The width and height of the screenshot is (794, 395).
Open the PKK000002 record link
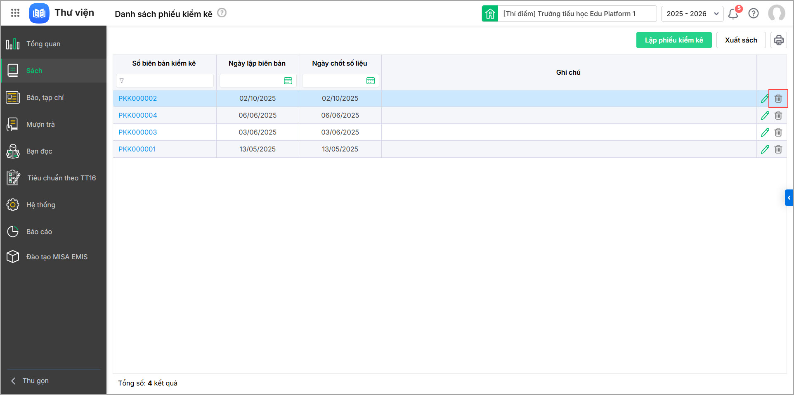click(137, 98)
